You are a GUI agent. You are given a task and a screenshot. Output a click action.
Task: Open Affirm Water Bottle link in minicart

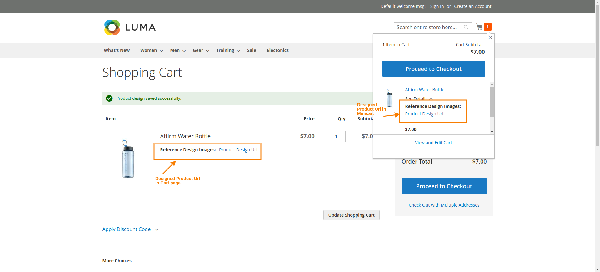pos(424,90)
